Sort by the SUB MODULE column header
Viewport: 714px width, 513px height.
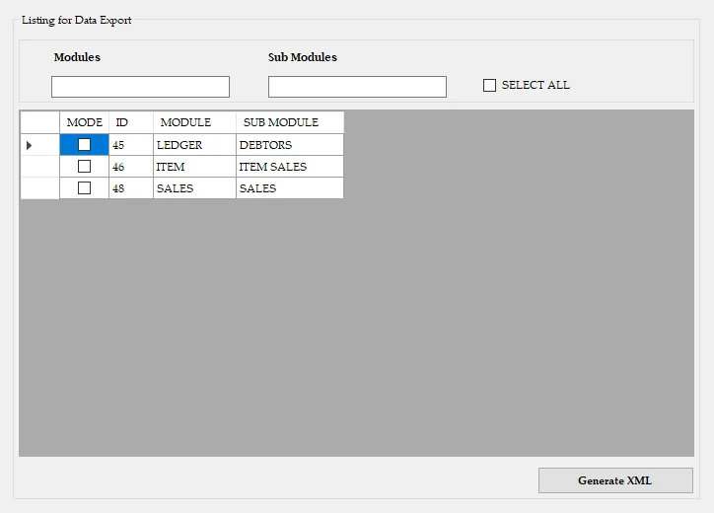290,122
